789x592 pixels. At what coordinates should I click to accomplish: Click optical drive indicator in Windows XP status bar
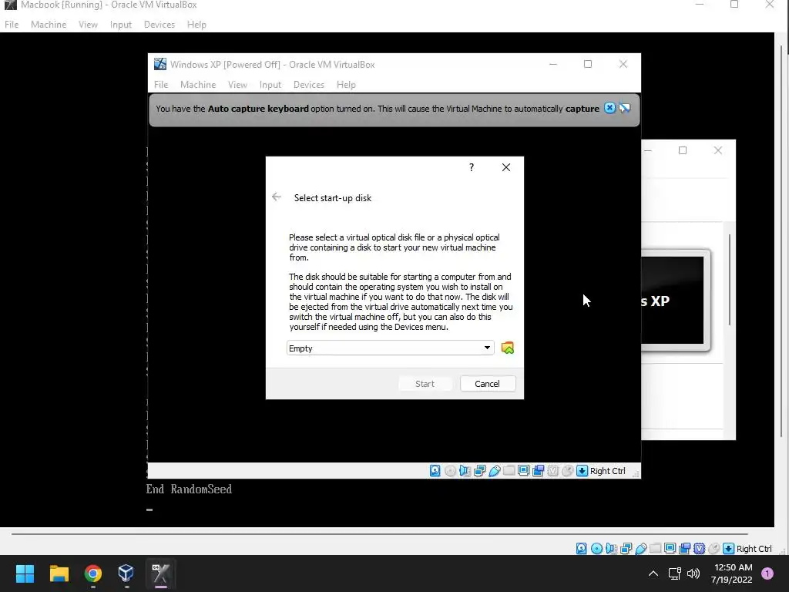tap(450, 471)
